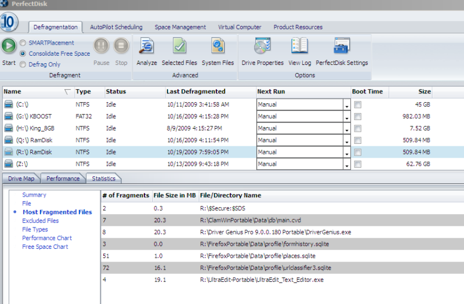The image size is (464, 304).
Task: Toggle Boot Time checkbox for Z:\ drive
Action: (358, 164)
